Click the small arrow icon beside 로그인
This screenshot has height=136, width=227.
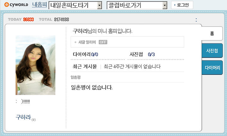175,5
